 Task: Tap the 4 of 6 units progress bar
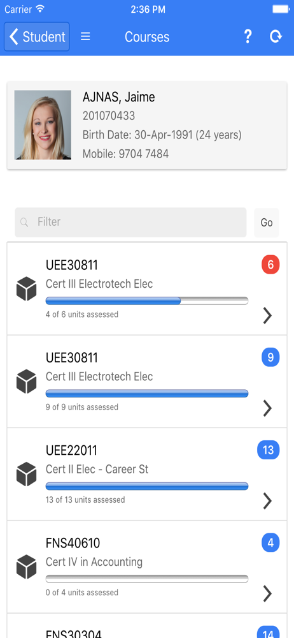(147, 300)
